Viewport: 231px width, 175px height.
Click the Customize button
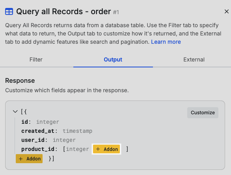[203, 113]
